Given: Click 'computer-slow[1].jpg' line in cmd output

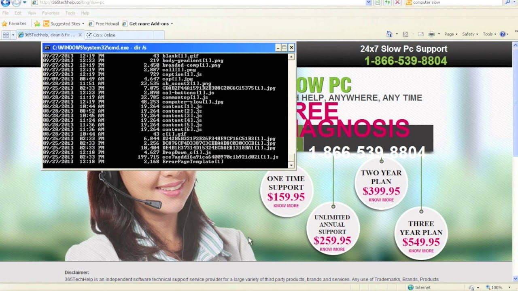Looking at the screenshot, I should click(193, 102).
